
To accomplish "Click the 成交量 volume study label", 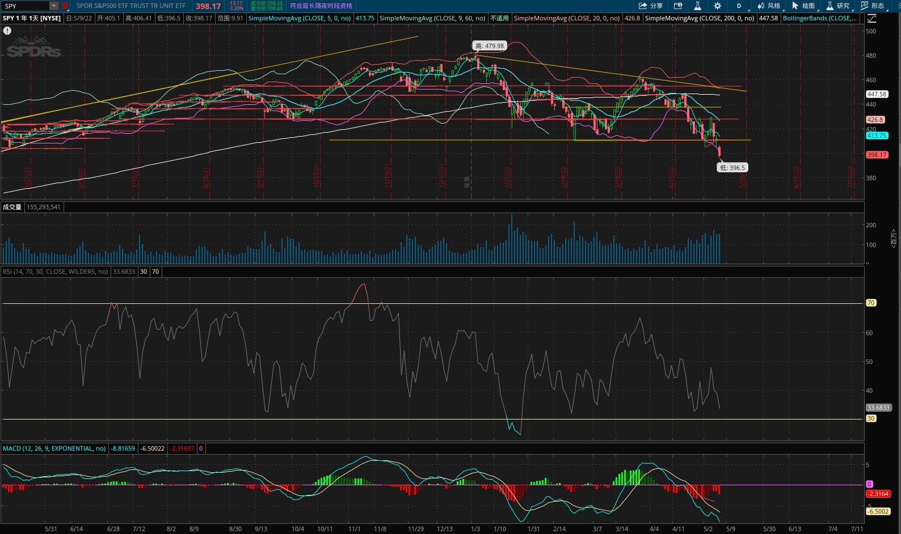I will pyautogui.click(x=12, y=207).
